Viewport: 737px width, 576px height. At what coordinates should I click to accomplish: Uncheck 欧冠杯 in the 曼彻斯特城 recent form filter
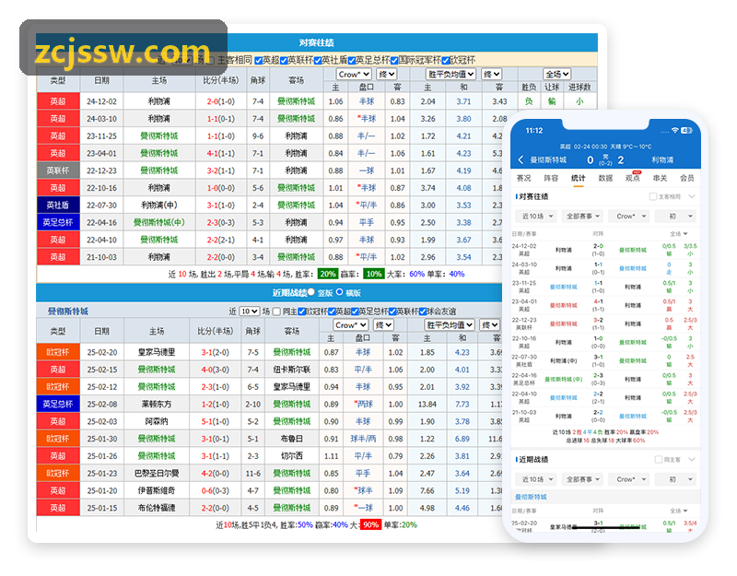pos(302,312)
